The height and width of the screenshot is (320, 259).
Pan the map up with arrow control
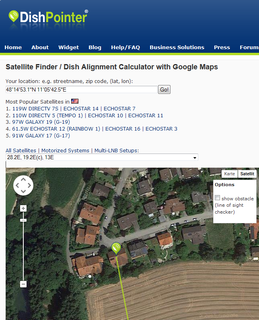coord(23,180)
